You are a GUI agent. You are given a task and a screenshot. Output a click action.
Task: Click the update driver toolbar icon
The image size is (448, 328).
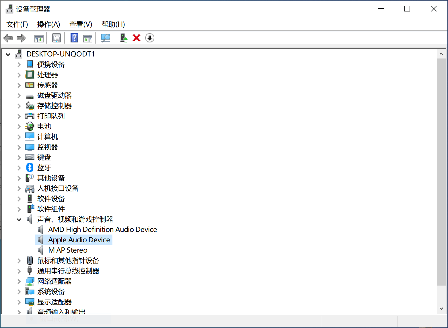click(124, 38)
